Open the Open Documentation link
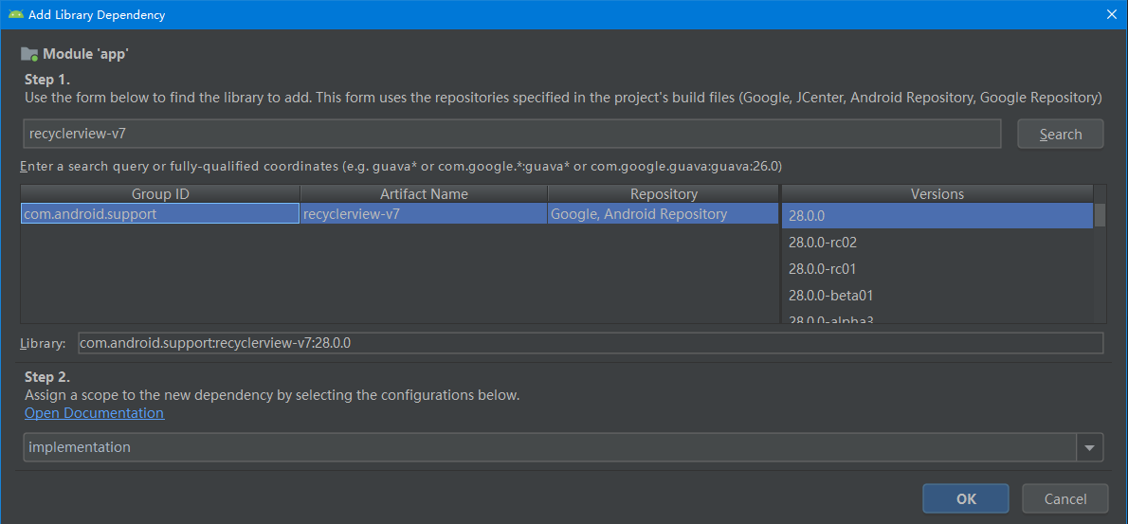Viewport: 1128px width, 524px height. [94, 413]
